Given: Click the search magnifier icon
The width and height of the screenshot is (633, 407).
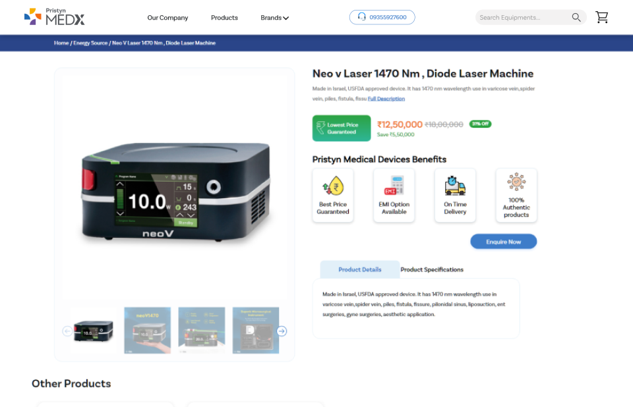Looking at the screenshot, I should (x=576, y=17).
